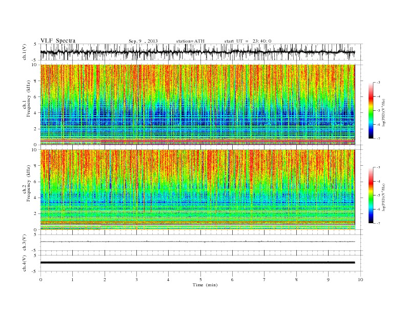
Task: Click the 'ch.4(V)' axis label
Action: 25,263
